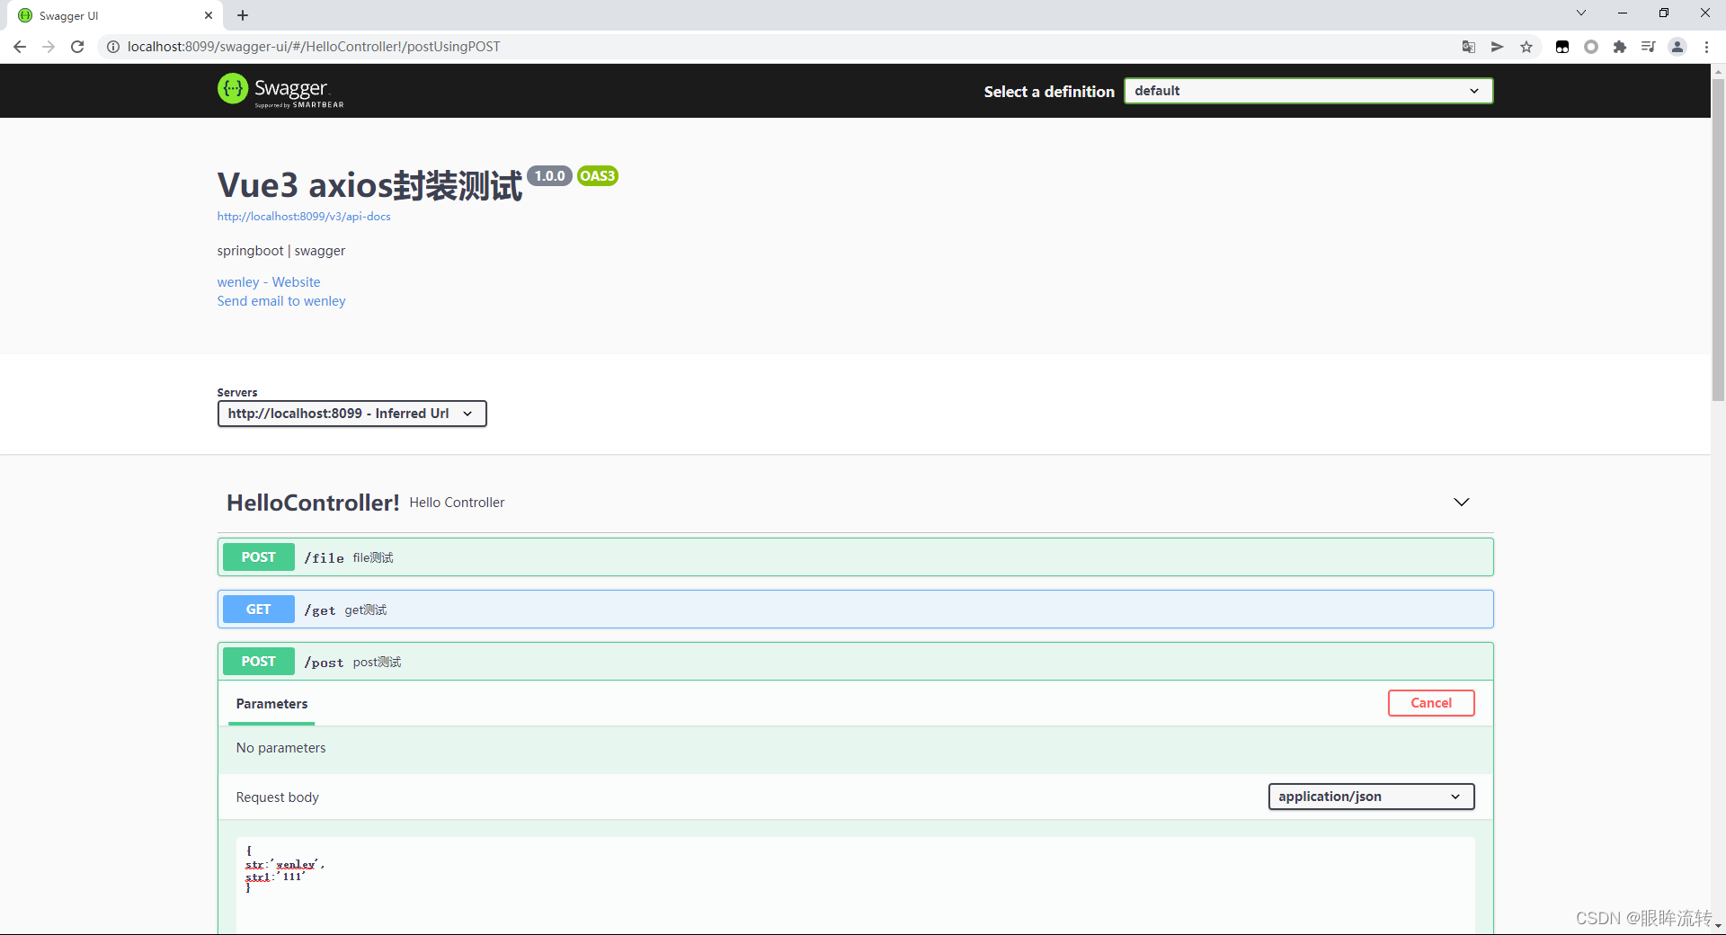Open the circle extension icon

(1591, 47)
